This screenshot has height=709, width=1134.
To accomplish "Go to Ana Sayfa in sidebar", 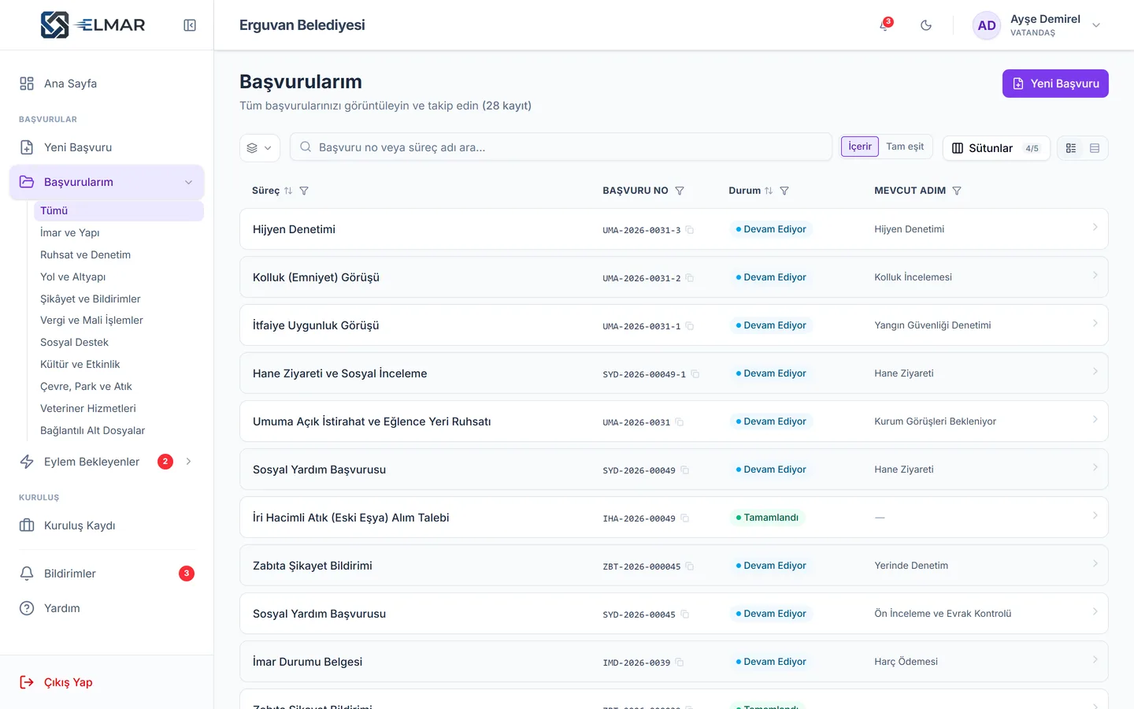I will pos(107,84).
